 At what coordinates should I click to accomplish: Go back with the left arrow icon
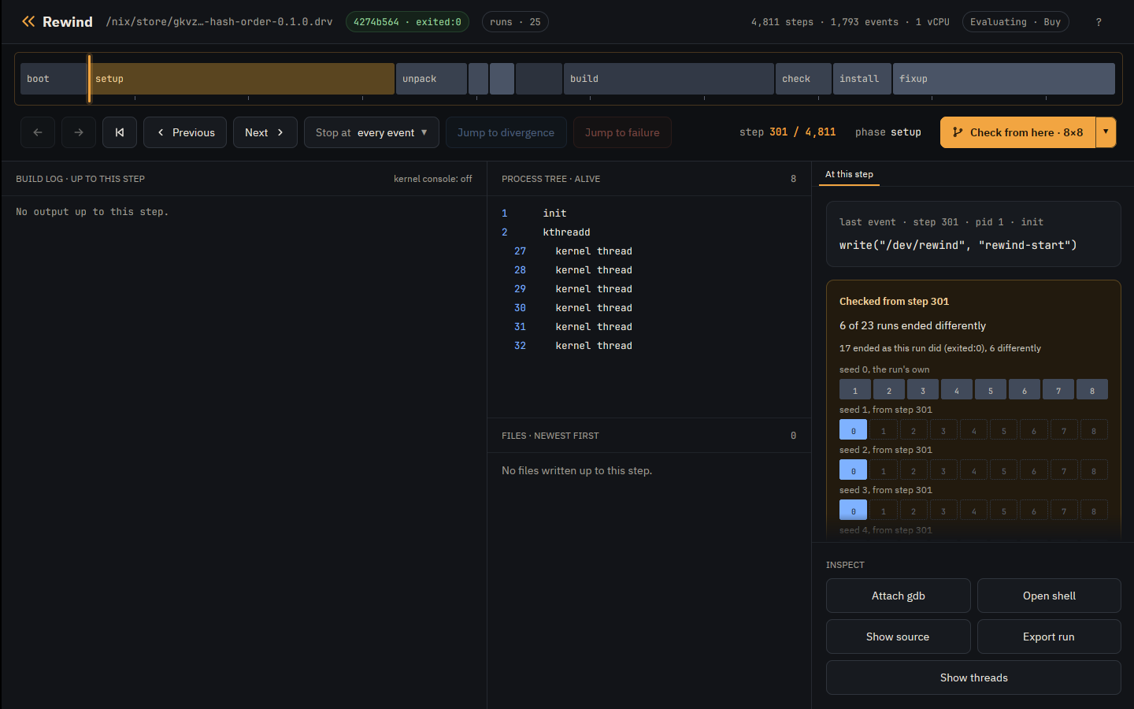(38, 132)
